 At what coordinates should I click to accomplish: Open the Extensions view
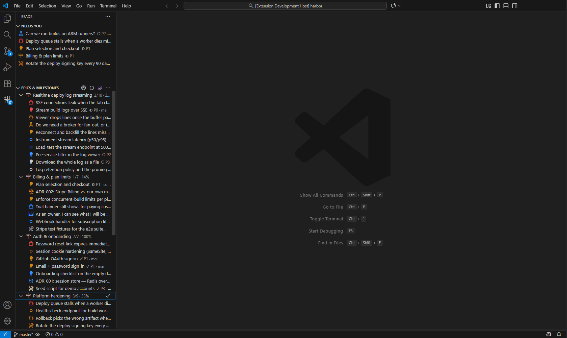(x=7, y=83)
